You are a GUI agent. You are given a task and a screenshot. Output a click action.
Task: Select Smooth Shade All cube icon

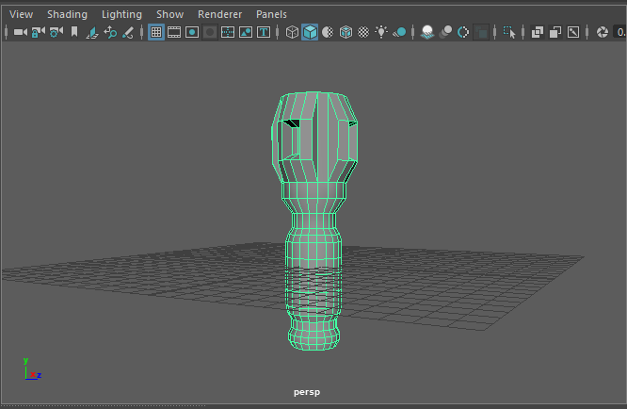(x=310, y=32)
